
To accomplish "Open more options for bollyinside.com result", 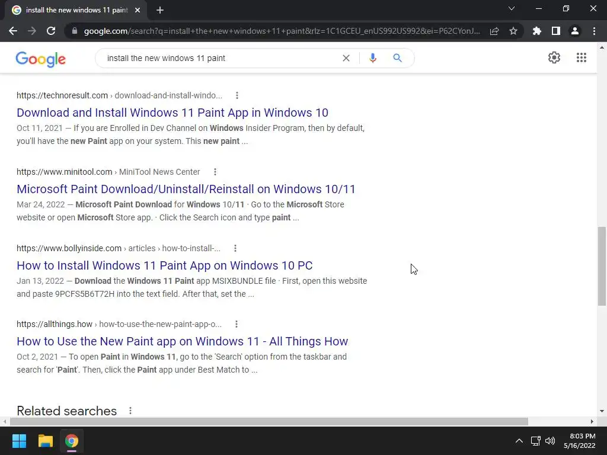I will 235,248.
